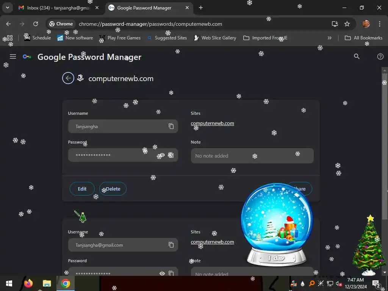Copy the Tanjsangha@gmail.com username
Image resolution: width=388 pixels, height=291 pixels.
pyautogui.click(x=171, y=245)
